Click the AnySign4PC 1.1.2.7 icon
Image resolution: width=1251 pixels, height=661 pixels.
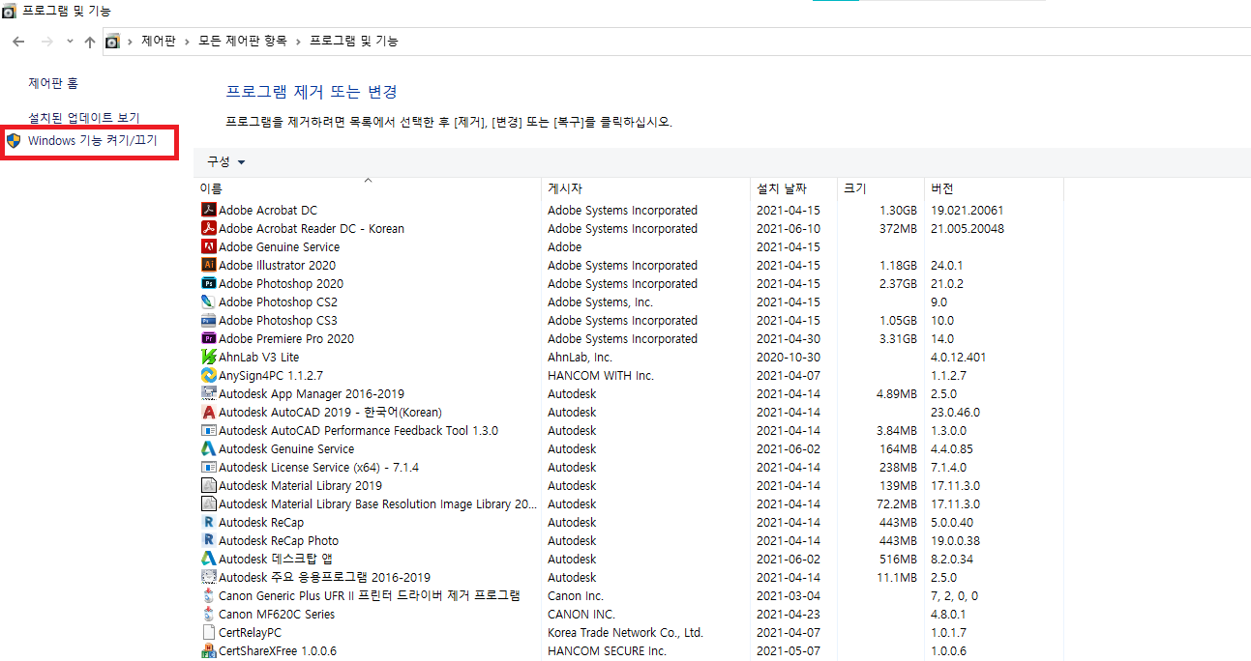(208, 375)
